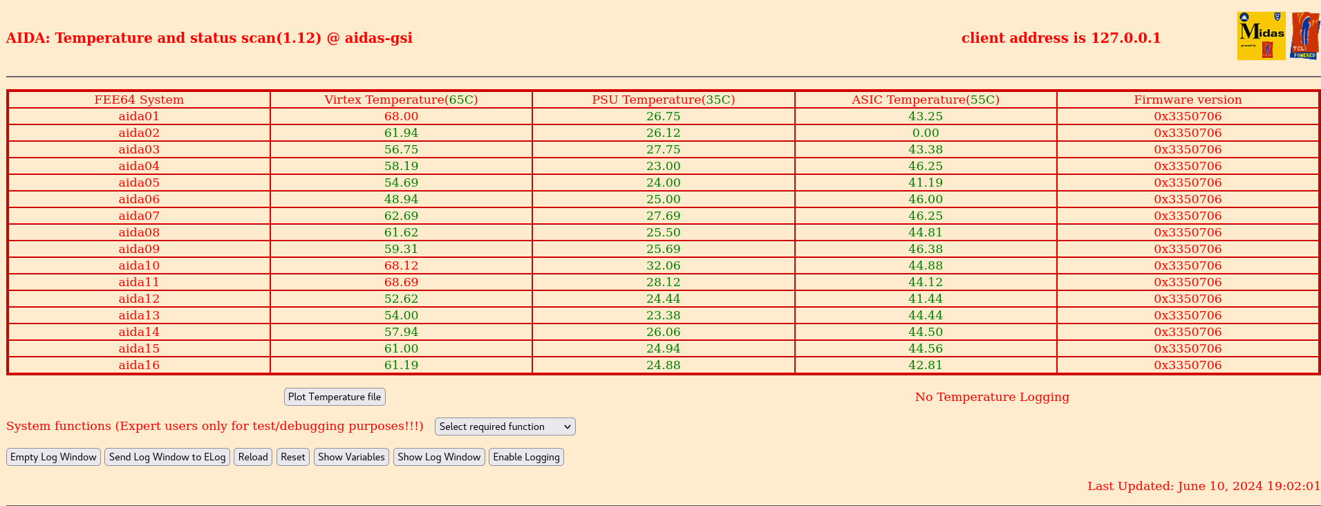Click the client address 127.0.0.1 text
Viewport: 1321px width, 506px height.
coord(1061,38)
